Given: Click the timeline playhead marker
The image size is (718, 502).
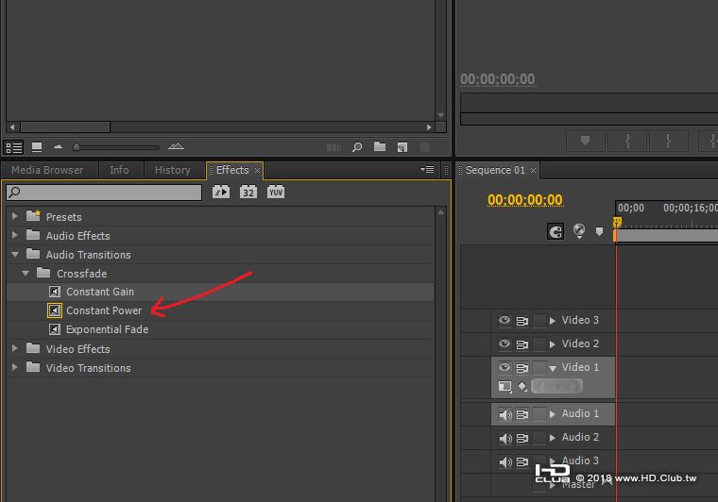Looking at the screenshot, I should tap(617, 222).
